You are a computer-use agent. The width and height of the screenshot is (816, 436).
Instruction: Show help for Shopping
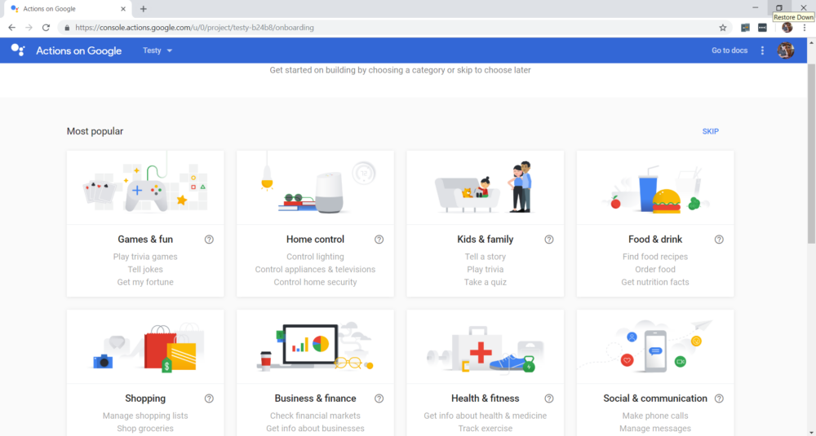pyautogui.click(x=209, y=399)
